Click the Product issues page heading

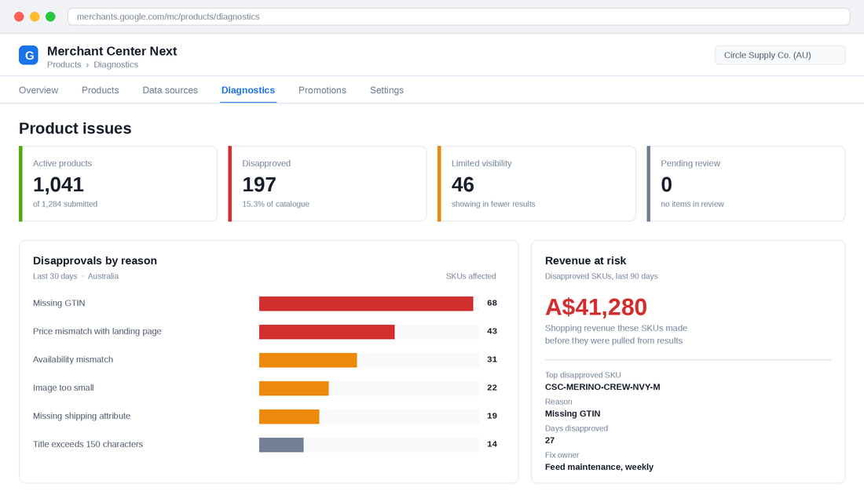click(x=75, y=129)
